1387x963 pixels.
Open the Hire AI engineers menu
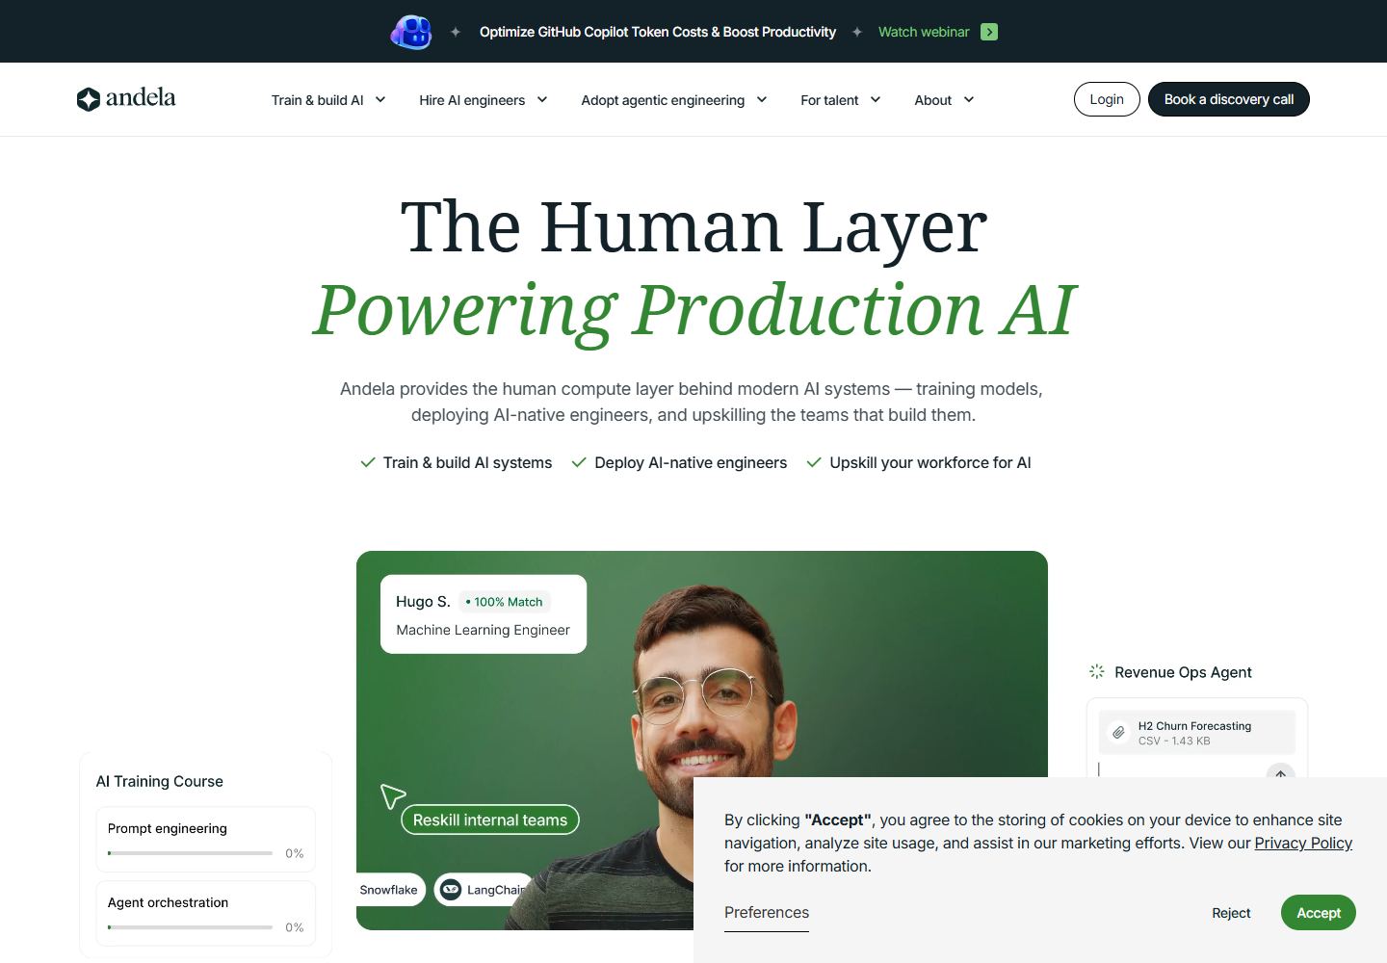click(x=484, y=99)
